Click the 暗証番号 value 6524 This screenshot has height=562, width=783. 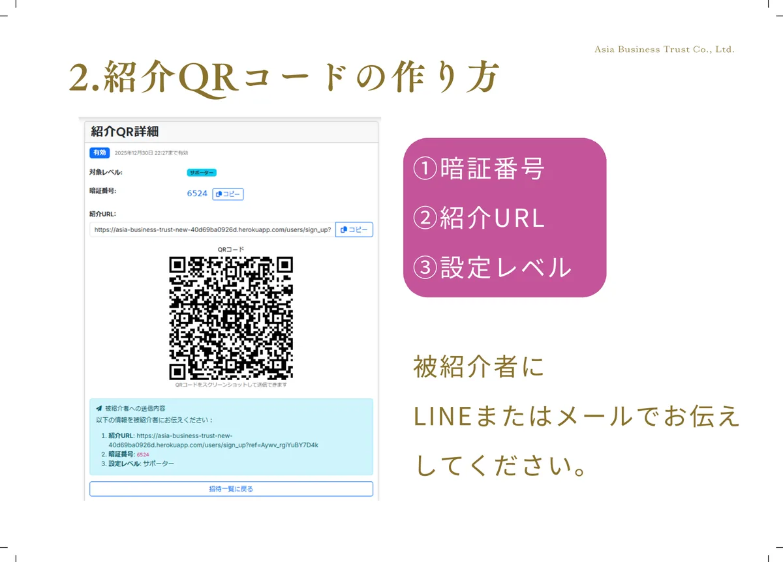[x=197, y=194]
